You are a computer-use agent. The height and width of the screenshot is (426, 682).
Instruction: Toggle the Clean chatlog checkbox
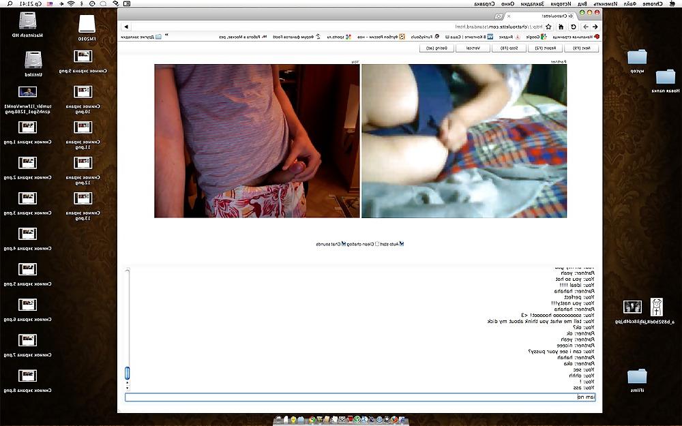(x=377, y=244)
